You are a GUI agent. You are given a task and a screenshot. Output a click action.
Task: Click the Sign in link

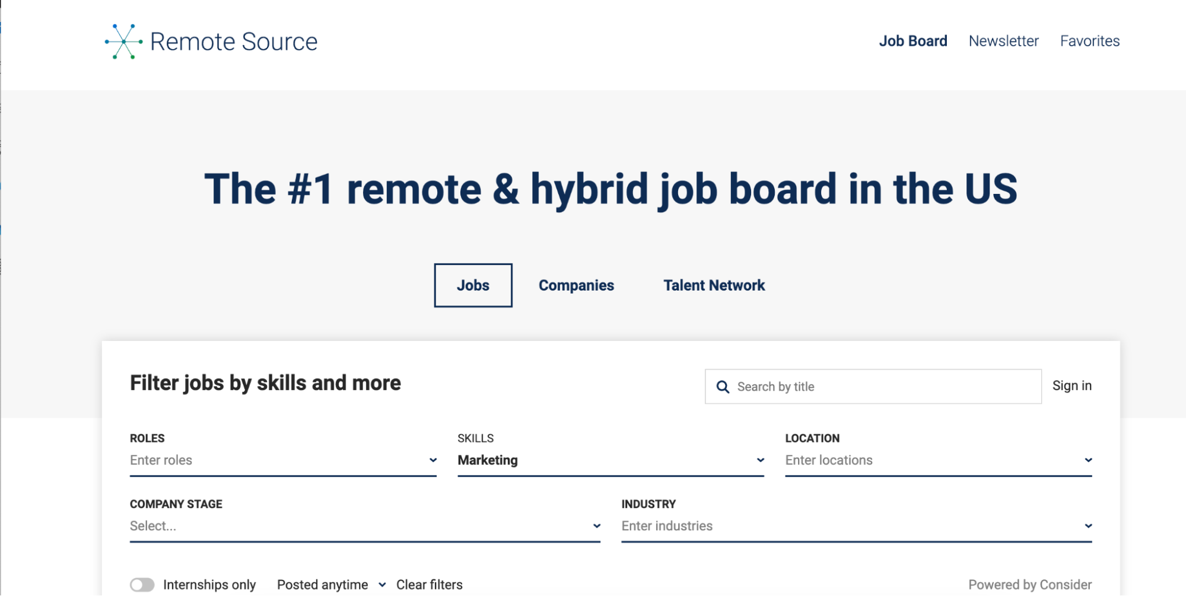(x=1071, y=385)
